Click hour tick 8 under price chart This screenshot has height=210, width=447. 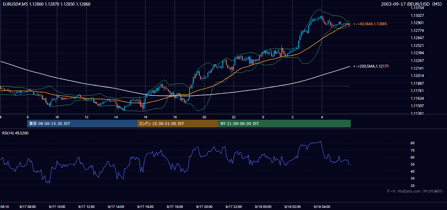27,117
